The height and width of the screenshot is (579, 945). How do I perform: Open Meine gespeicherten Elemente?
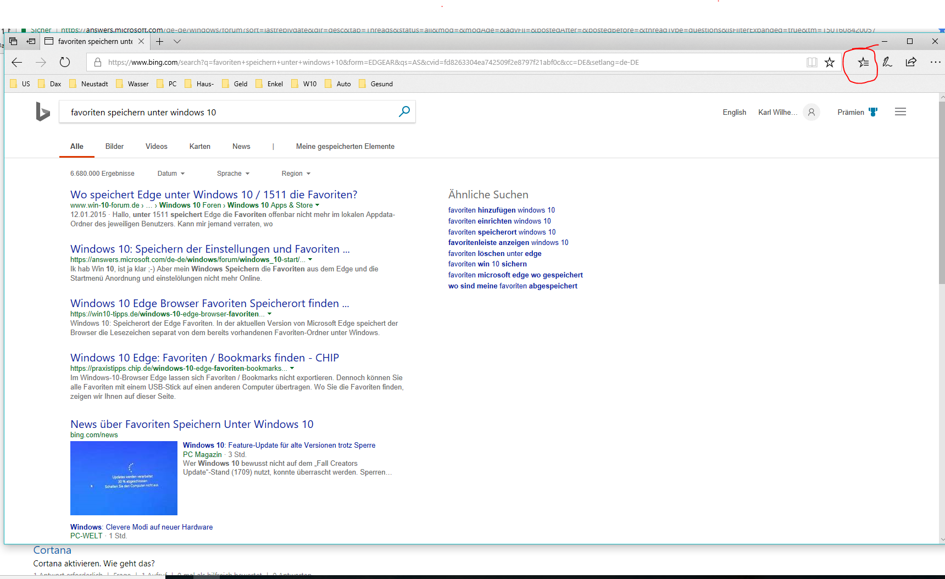click(345, 146)
